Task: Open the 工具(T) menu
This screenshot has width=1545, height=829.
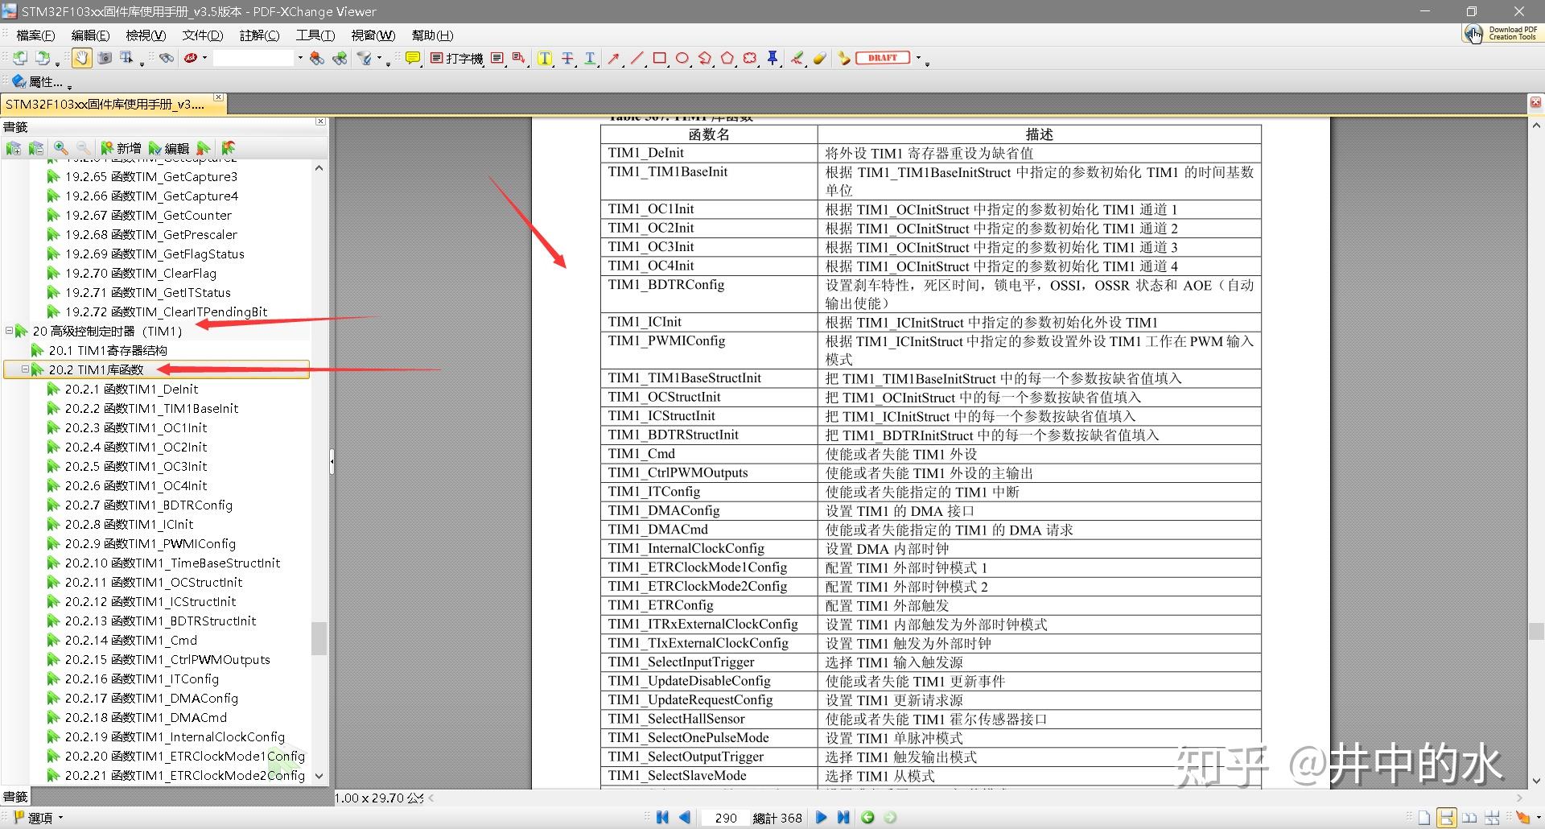Action: click(315, 35)
